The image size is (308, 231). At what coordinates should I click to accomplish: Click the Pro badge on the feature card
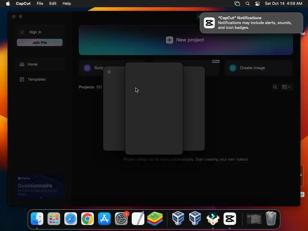tap(216, 61)
